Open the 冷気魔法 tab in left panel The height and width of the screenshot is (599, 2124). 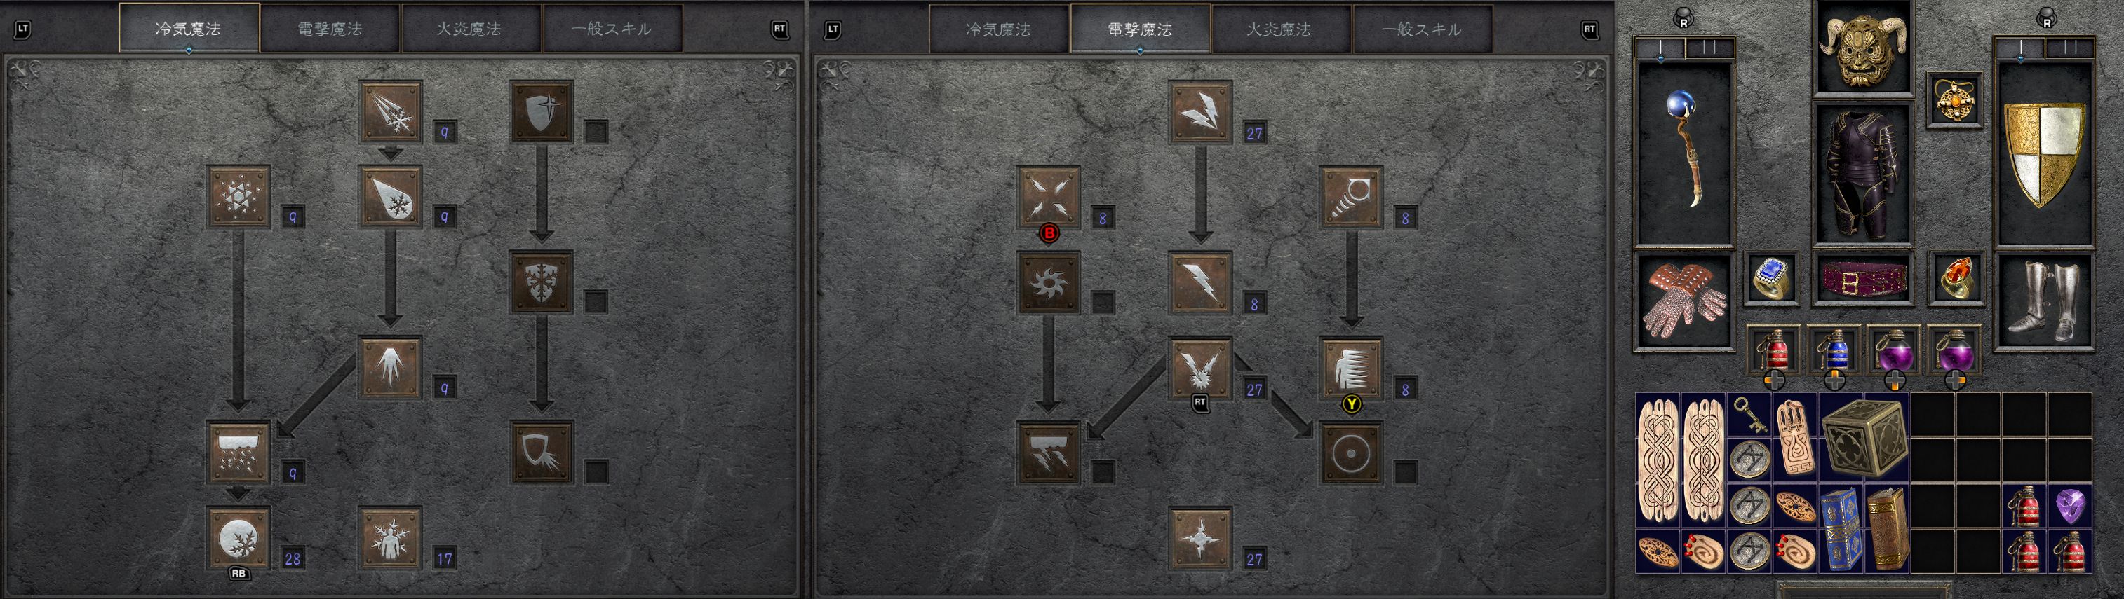pos(189,29)
